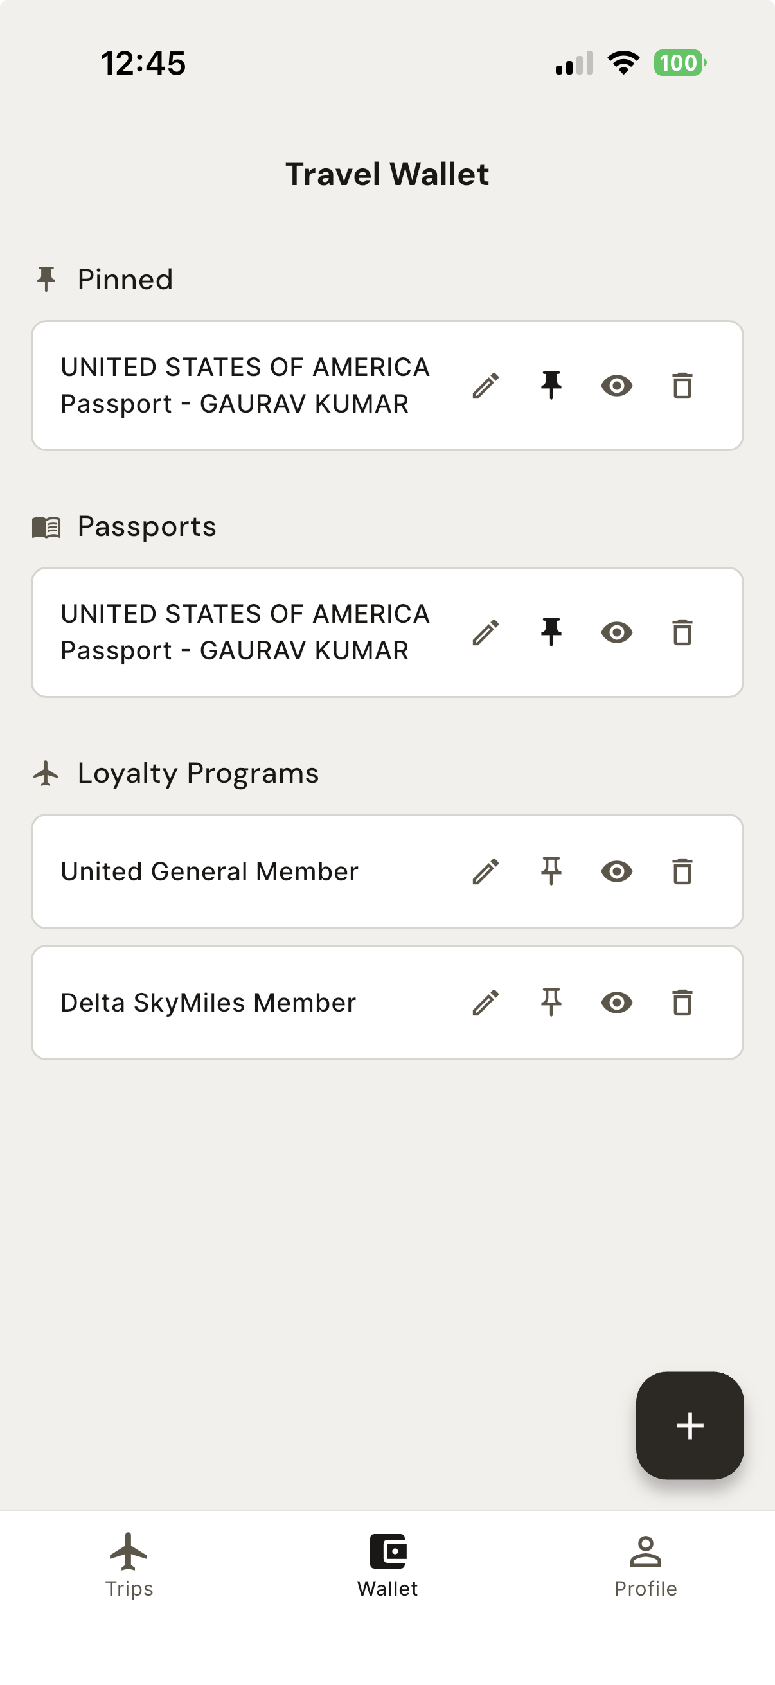Toggle pin on Passports section passport
The width and height of the screenshot is (775, 1685).
(551, 632)
